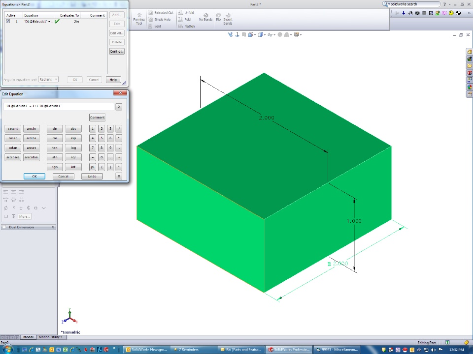The width and height of the screenshot is (473, 354).
Task: Open SolidWorks Newsgroup taskbar window
Action: tap(146, 350)
